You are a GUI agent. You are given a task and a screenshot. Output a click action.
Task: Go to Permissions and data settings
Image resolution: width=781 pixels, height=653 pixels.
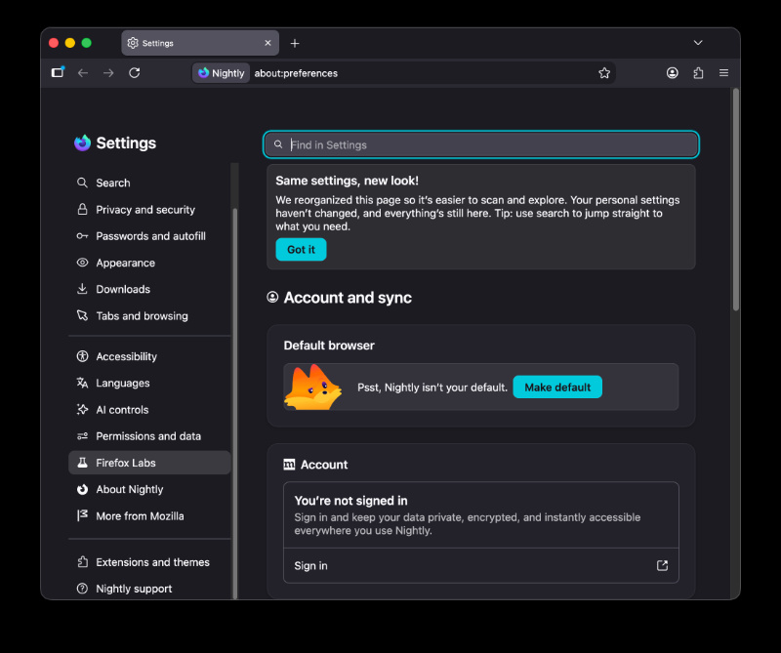(149, 436)
